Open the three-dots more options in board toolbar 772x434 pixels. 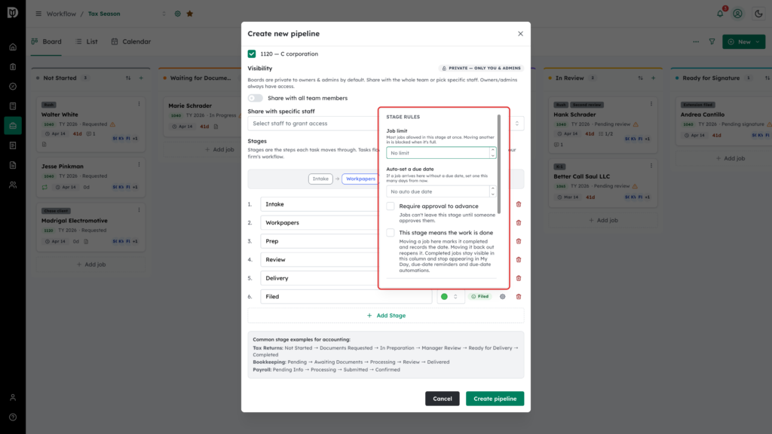coord(696,42)
